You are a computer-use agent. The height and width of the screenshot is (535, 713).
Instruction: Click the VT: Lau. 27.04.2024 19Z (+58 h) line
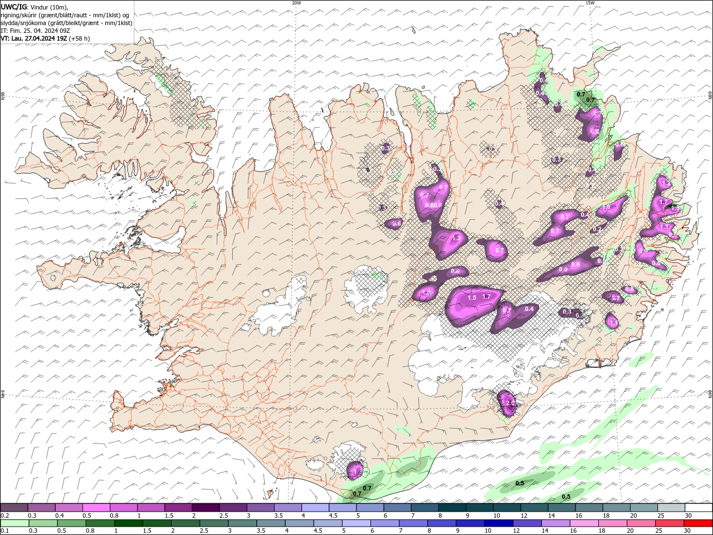[45, 38]
